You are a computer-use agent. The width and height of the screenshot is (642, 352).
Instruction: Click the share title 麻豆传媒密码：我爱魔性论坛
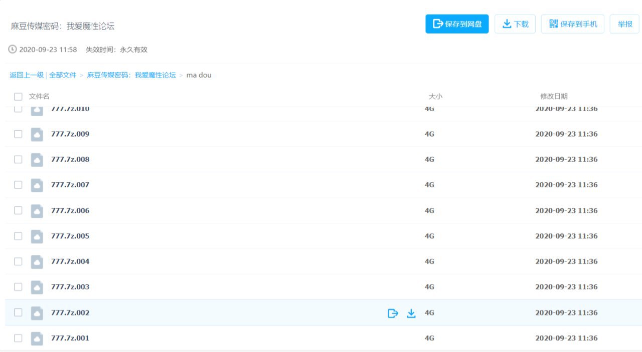(63, 26)
